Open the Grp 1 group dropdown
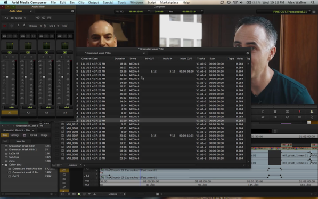The image size is (318, 199). [54, 26]
